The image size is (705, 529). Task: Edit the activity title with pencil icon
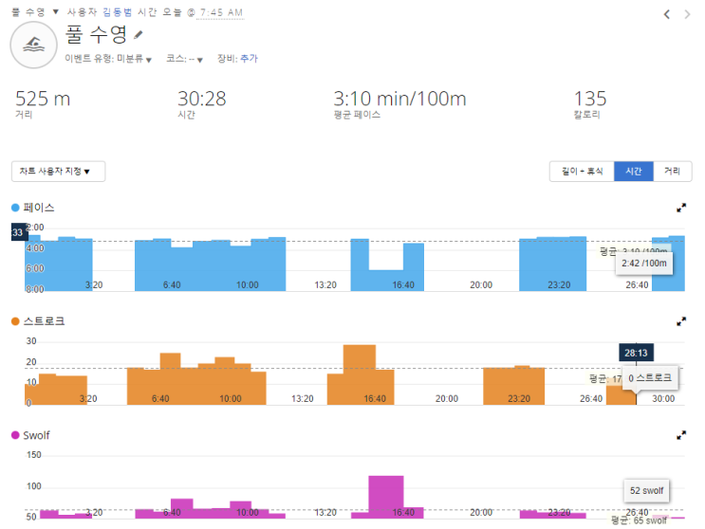pos(139,34)
